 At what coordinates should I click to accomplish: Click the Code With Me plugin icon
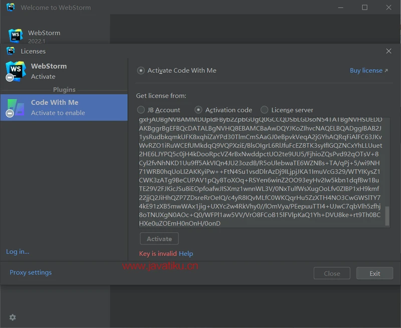pyautogui.click(x=15, y=107)
